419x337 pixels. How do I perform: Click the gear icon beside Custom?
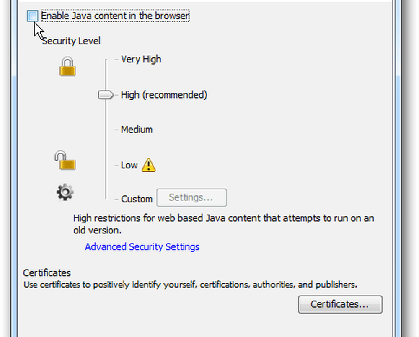coord(65,192)
